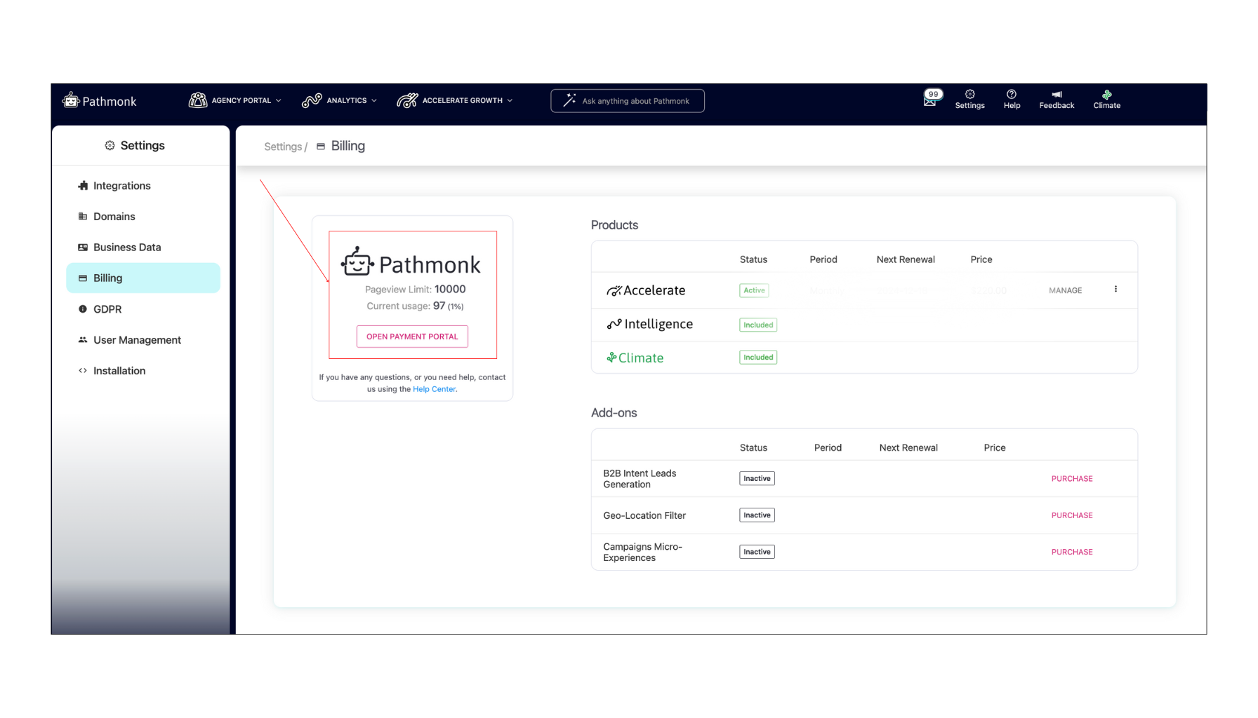Expand the Analytics dropdown chevron

pos(374,100)
